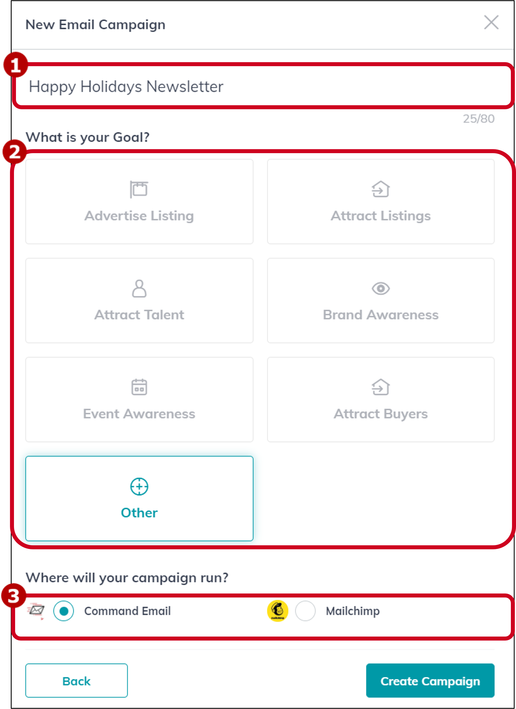This screenshot has height=709, width=516.
Task: Choose the Attract Listings goal label
Action: [x=381, y=216]
